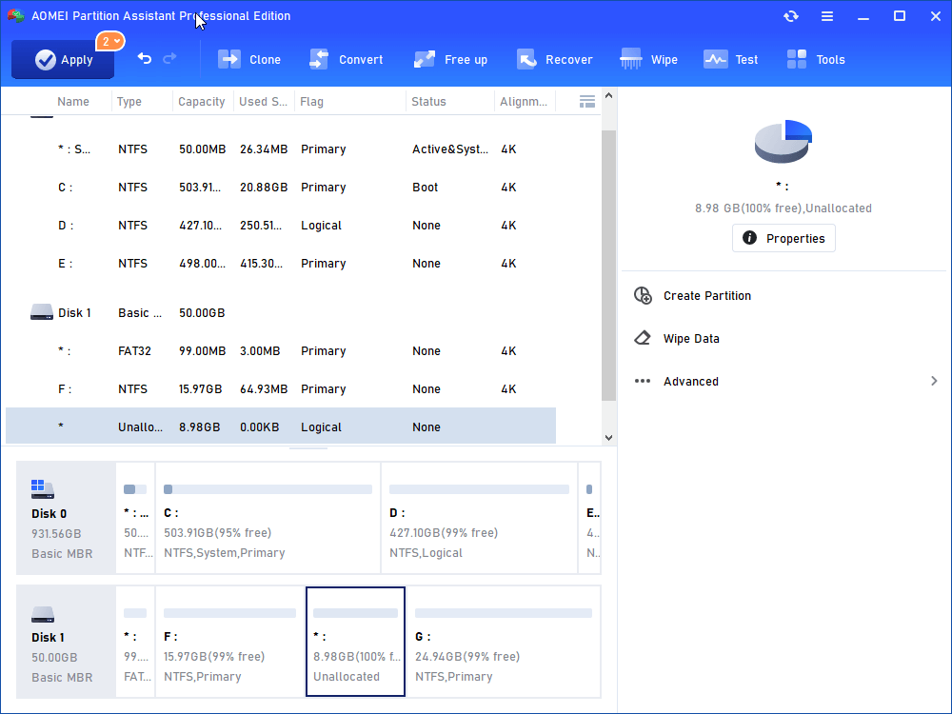
Task: Open the Clone menu in the toolbar
Action: click(x=249, y=59)
